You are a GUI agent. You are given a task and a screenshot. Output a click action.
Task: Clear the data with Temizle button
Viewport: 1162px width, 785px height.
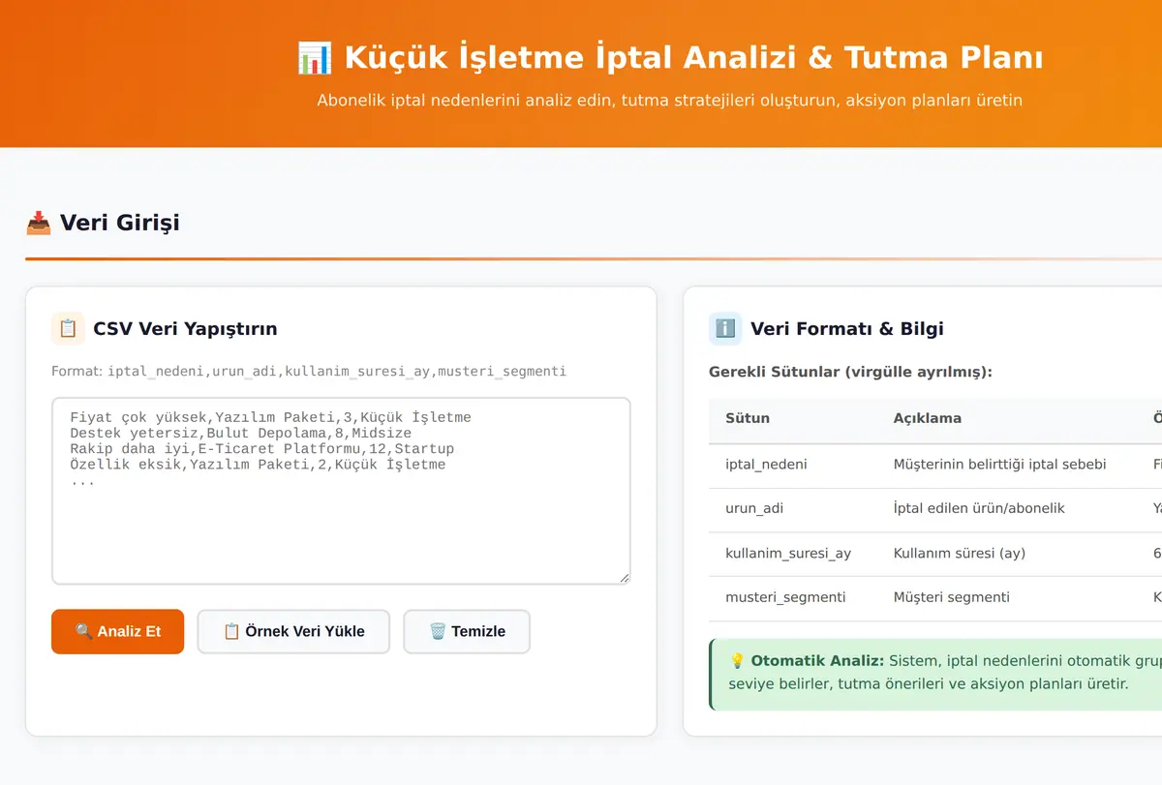(x=467, y=631)
